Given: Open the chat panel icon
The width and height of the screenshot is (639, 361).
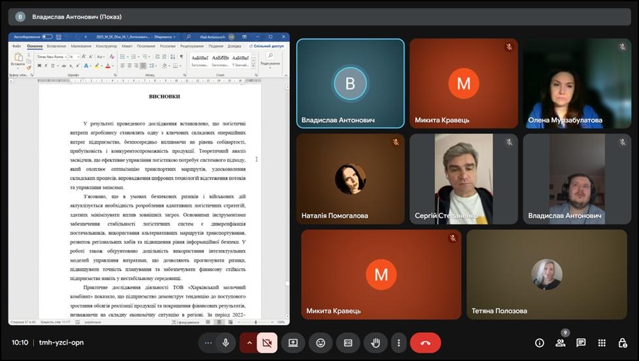Looking at the screenshot, I should (581, 343).
